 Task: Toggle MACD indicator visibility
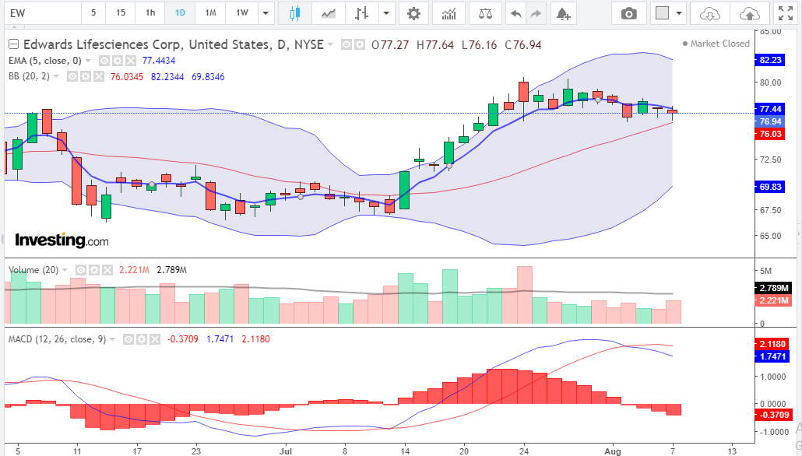coord(128,339)
